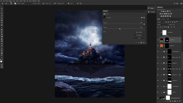
Task: Hide the Color Fill 3 layer
Action: [158, 40]
